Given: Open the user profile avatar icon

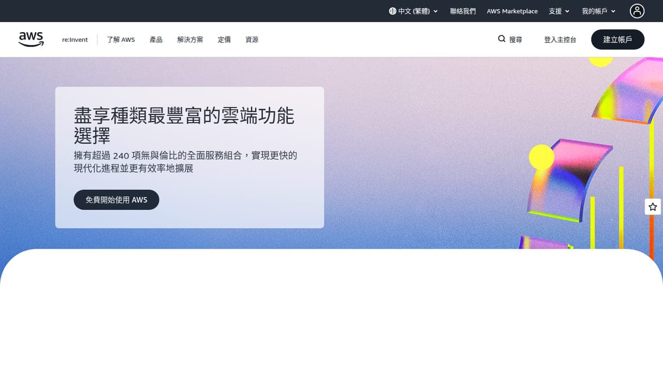Looking at the screenshot, I should click(x=637, y=11).
